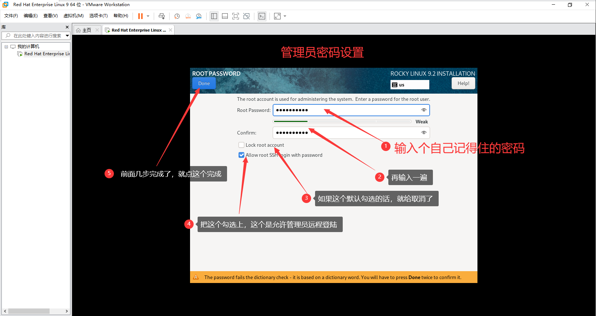This screenshot has width=596, height=316.
Task: Send Ctrl+Alt+Del to the virtual machine
Action: click(162, 16)
